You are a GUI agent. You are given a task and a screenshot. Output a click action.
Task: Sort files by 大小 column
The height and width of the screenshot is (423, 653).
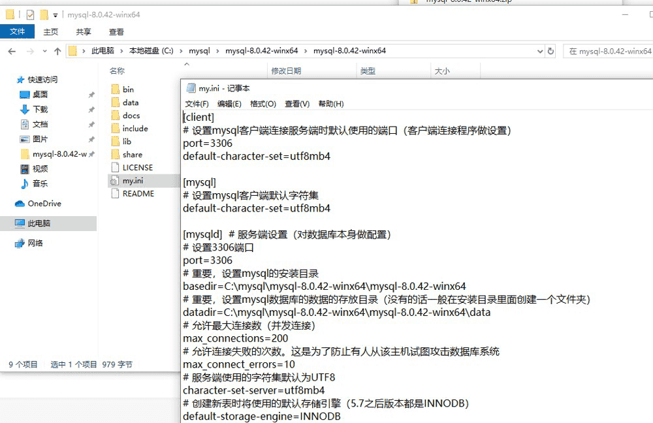click(x=442, y=70)
